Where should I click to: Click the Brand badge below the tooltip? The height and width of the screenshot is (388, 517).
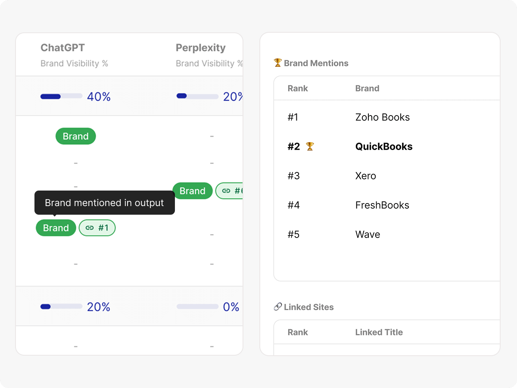[x=56, y=228]
